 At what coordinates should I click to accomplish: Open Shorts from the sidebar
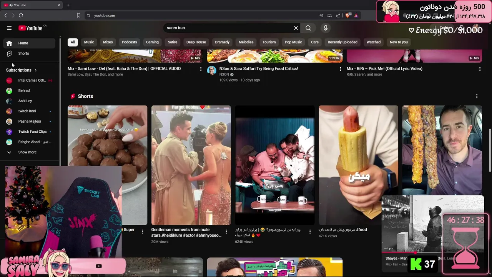coord(30,53)
